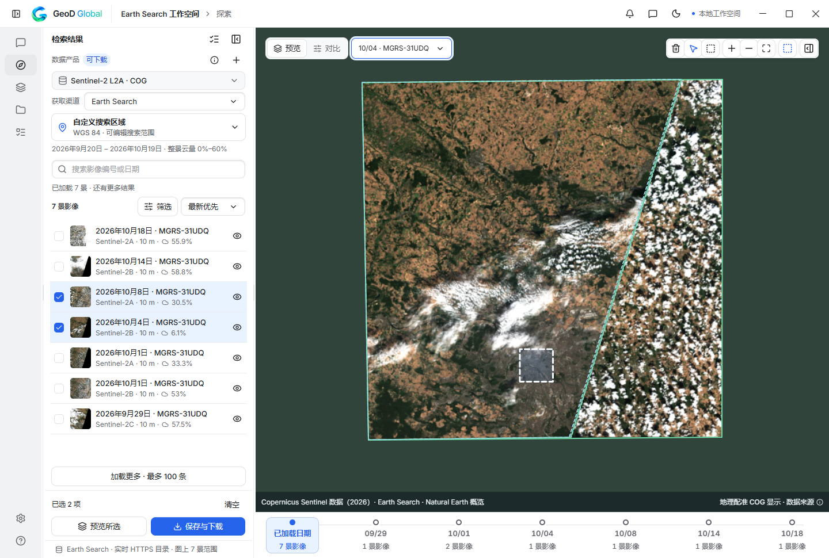
Task: Uncheck the 2026年10月4日 image checkbox
Action: point(59,327)
